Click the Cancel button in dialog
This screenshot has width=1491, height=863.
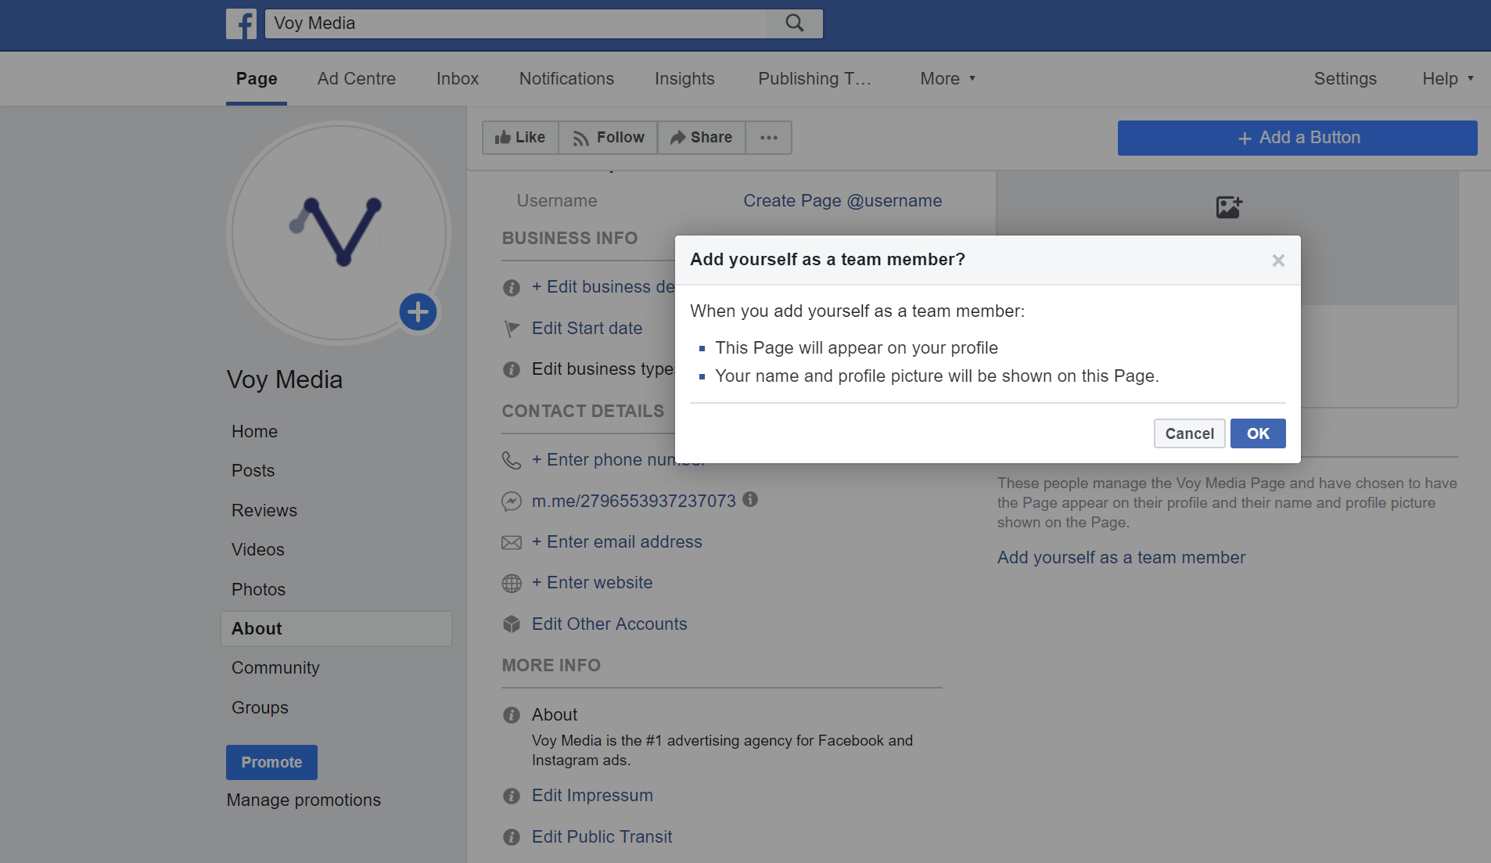[x=1190, y=433]
